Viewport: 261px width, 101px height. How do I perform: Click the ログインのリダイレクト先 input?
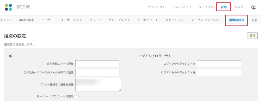[x=219, y=64]
